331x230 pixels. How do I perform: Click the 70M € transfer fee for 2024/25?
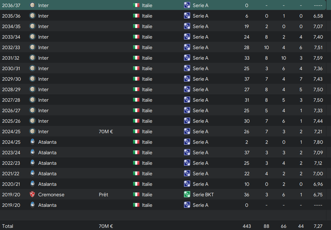coord(106,131)
